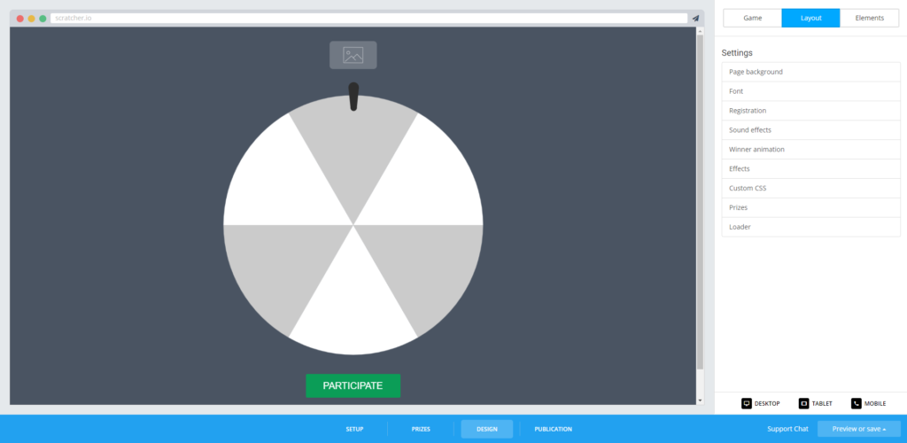This screenshot has width=907, height=443.
Task: Open Support Chat link
Action: [x=787, y=429]
